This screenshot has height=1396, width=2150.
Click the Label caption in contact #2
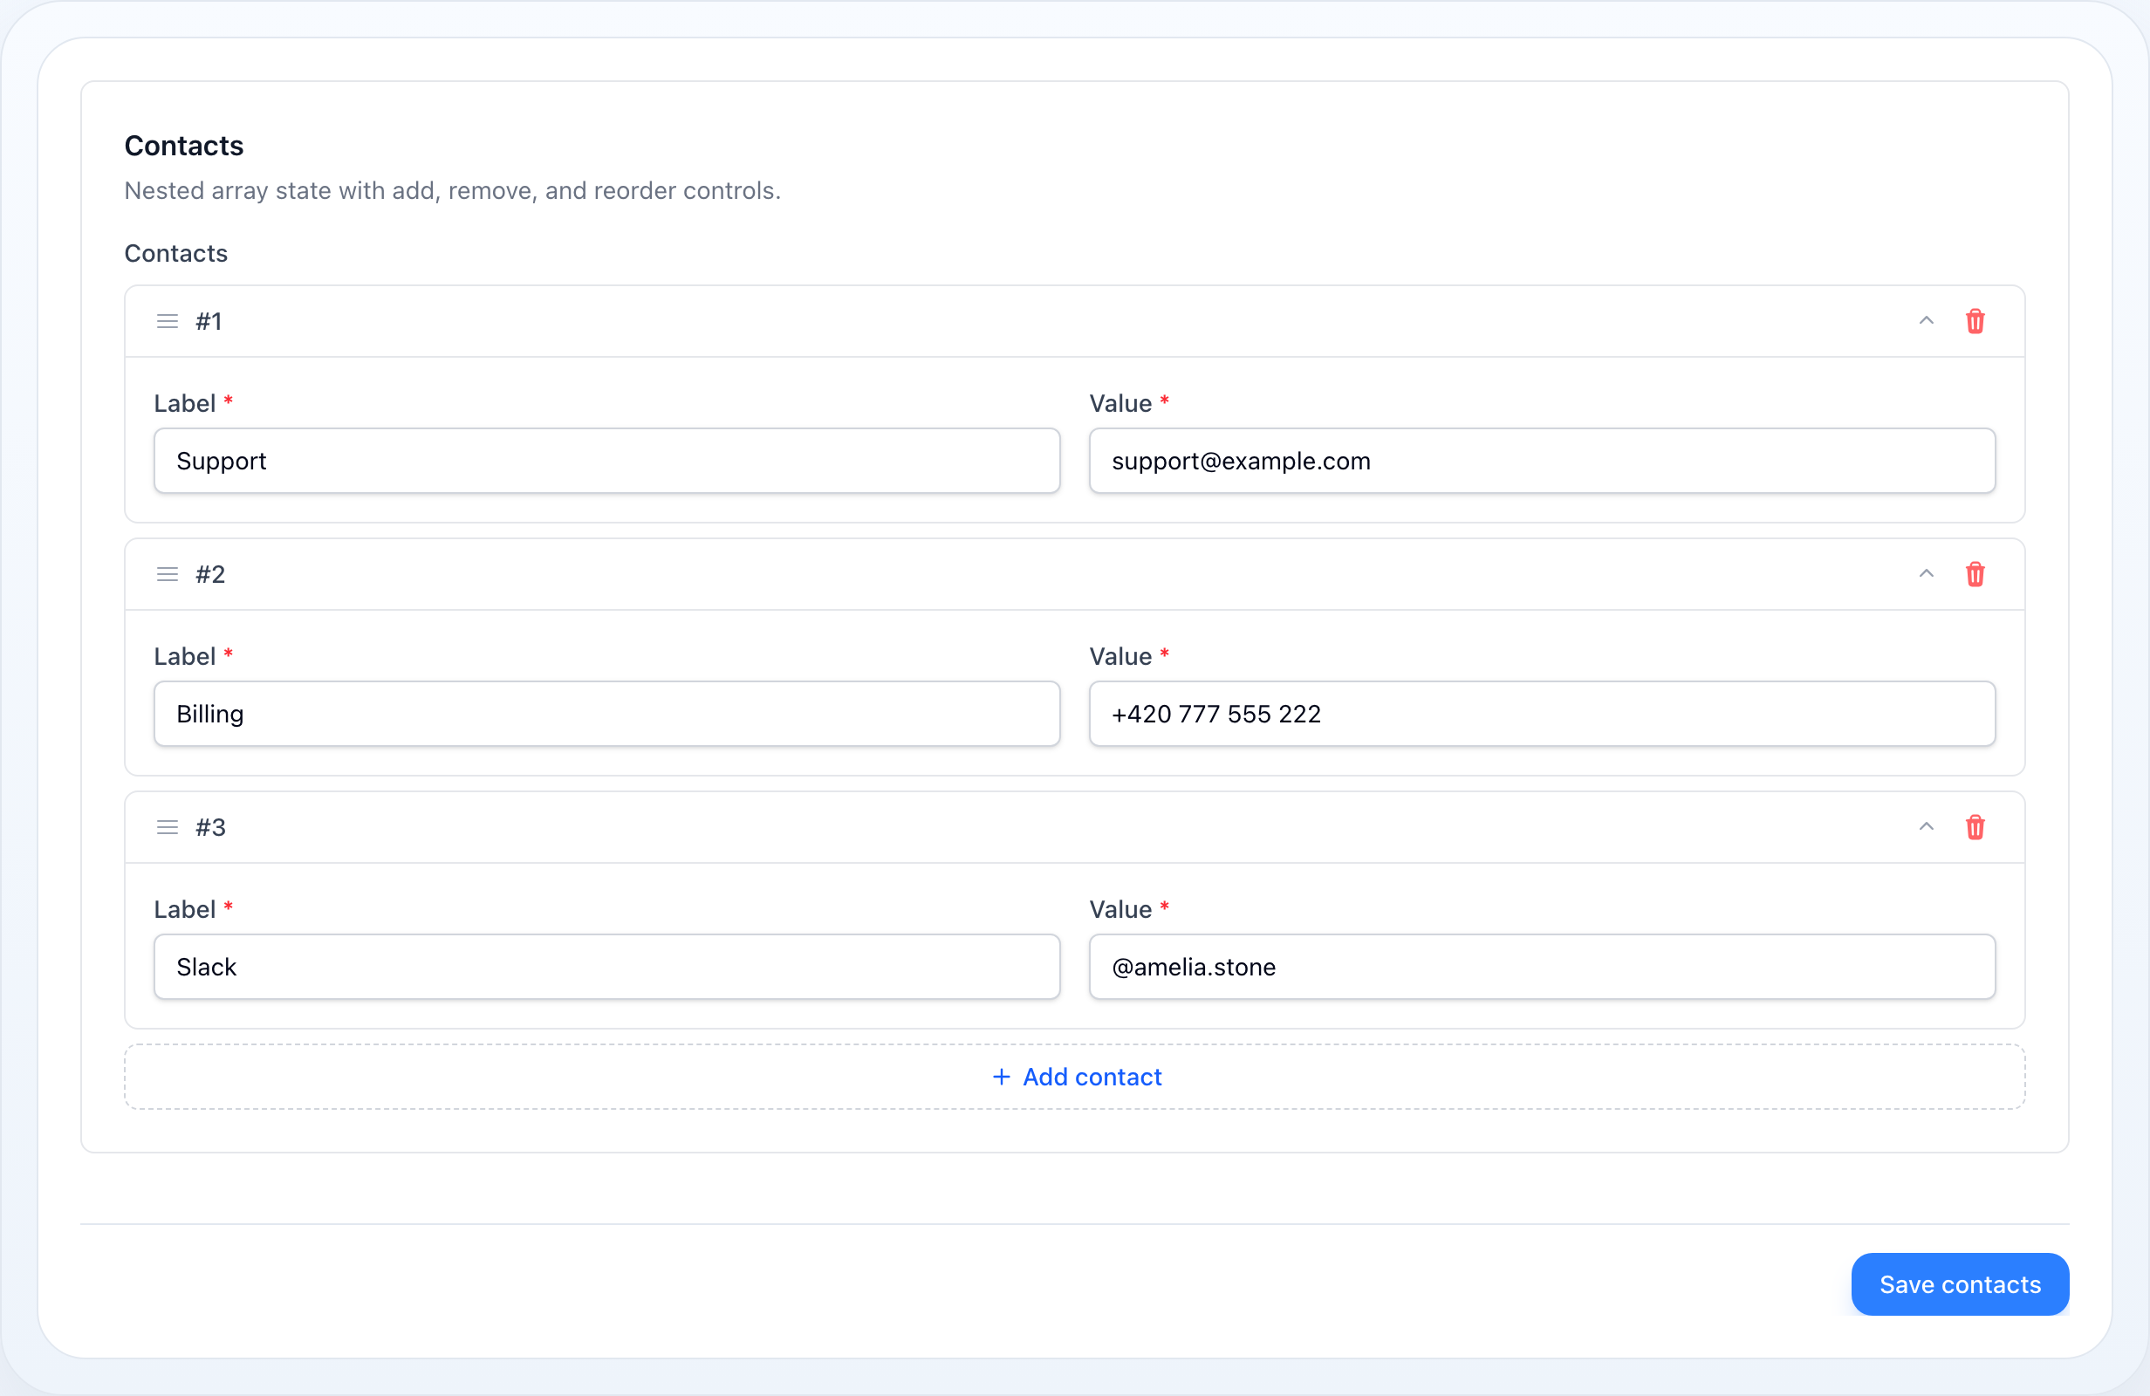185,656
